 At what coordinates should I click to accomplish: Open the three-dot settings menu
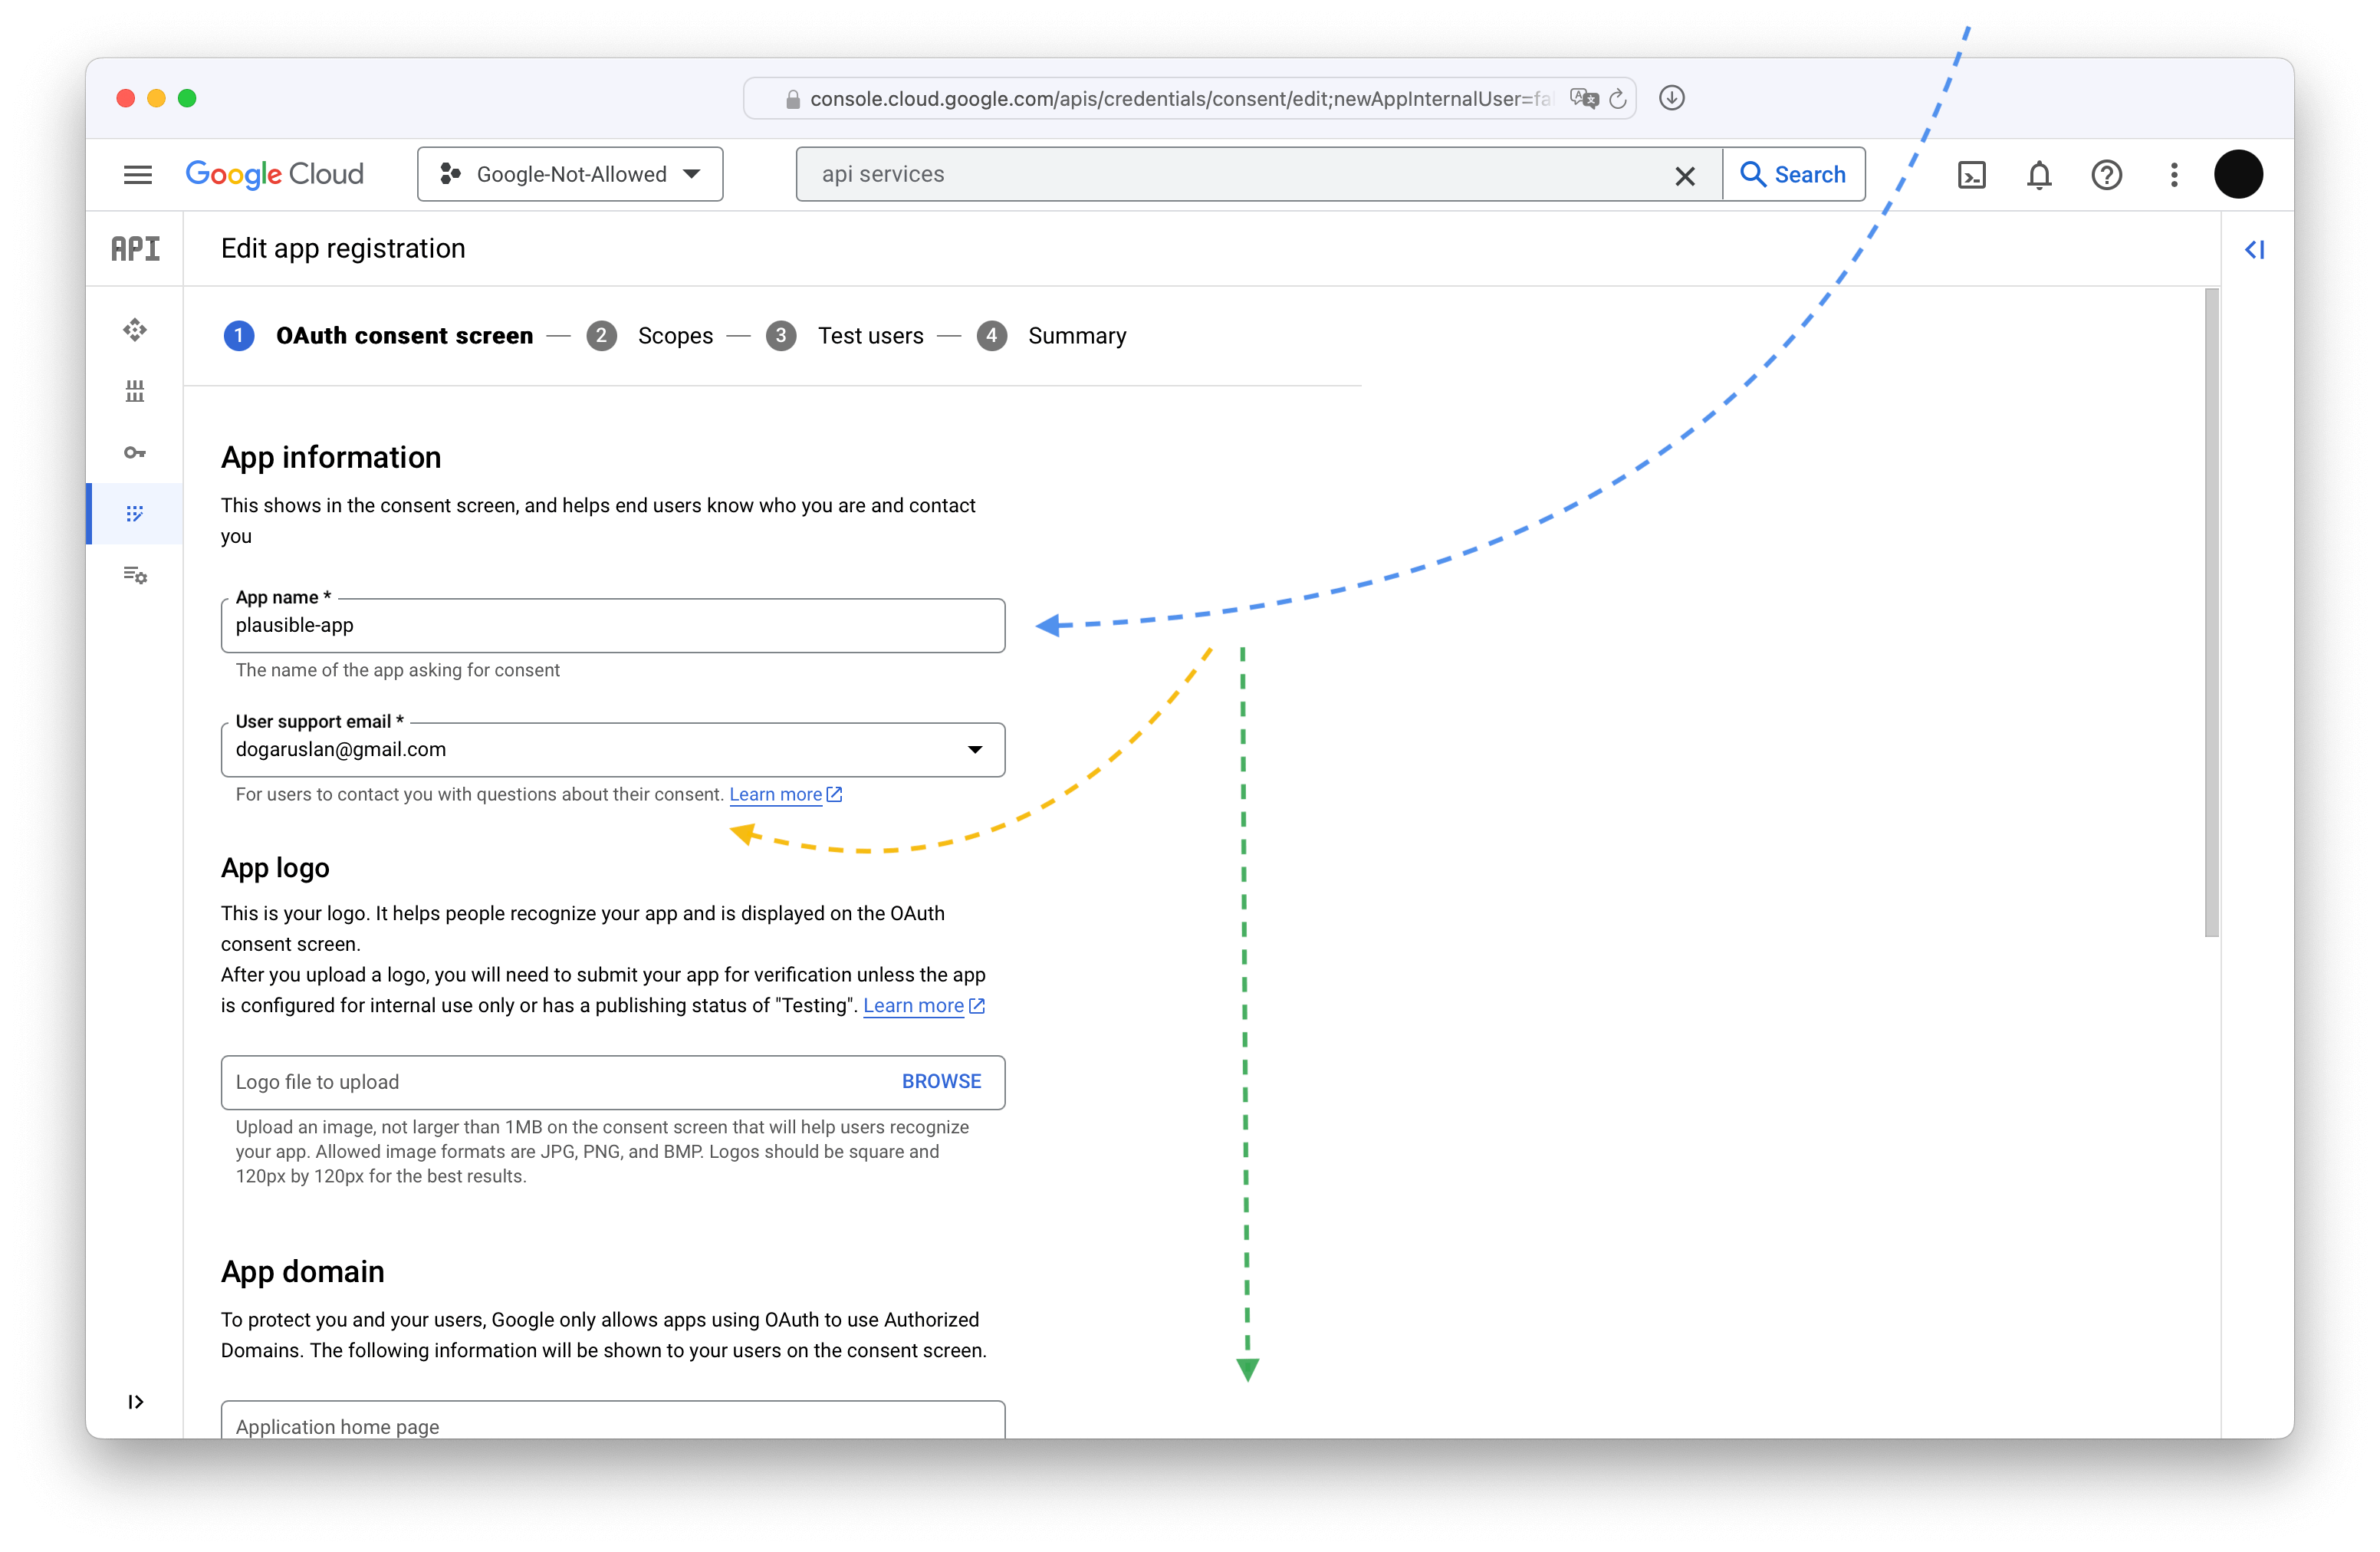(x=2174, y=175)
